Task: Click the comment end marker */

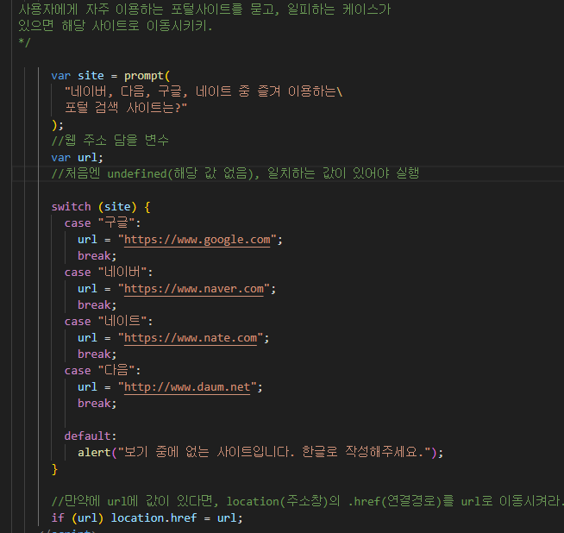Action: (x=24, y=42)
